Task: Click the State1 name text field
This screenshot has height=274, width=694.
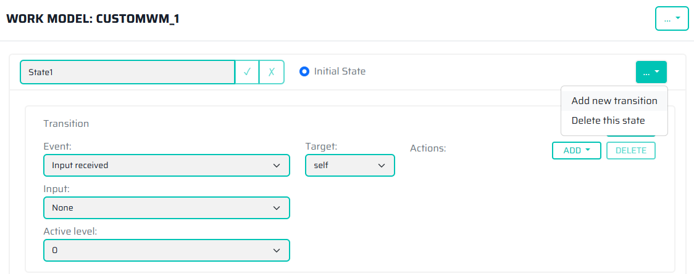Action: coord(127,72)
